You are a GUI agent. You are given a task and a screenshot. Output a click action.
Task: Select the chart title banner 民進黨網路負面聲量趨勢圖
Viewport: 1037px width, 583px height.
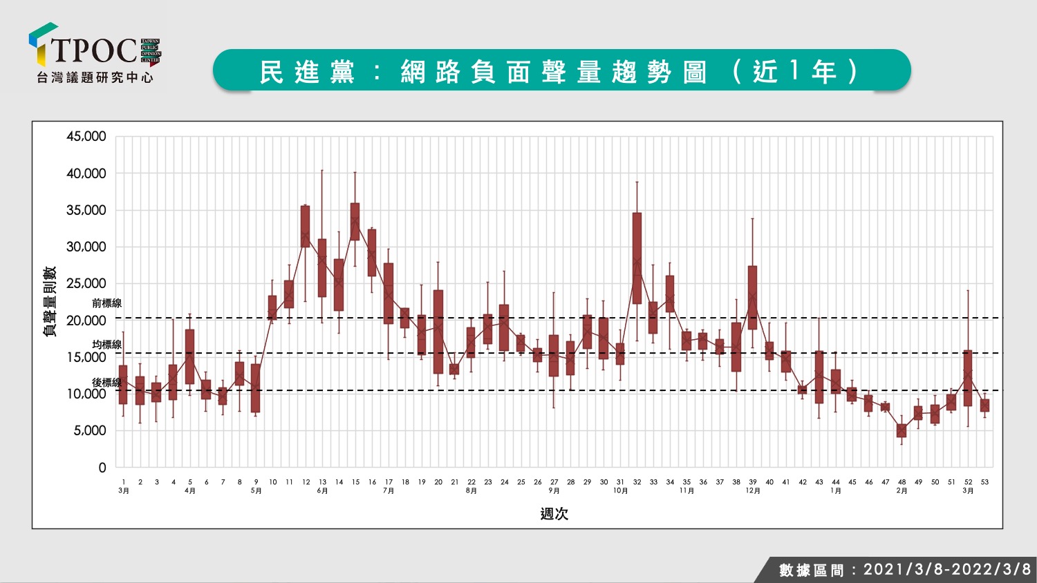coord(561,70)
